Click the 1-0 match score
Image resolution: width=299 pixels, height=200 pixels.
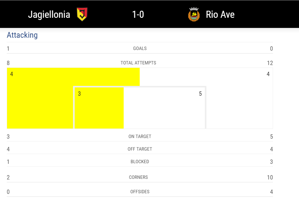click(138, 14)
